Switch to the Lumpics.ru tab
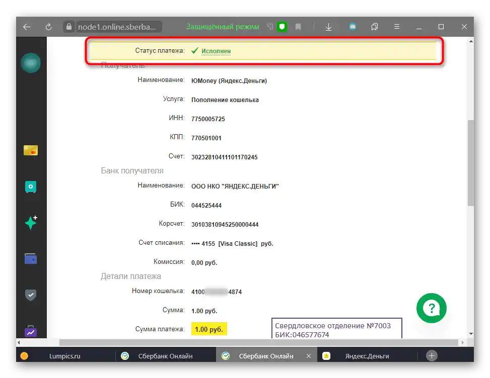Image resolution: width=490 pixels, height=378 pixels. 64,356
